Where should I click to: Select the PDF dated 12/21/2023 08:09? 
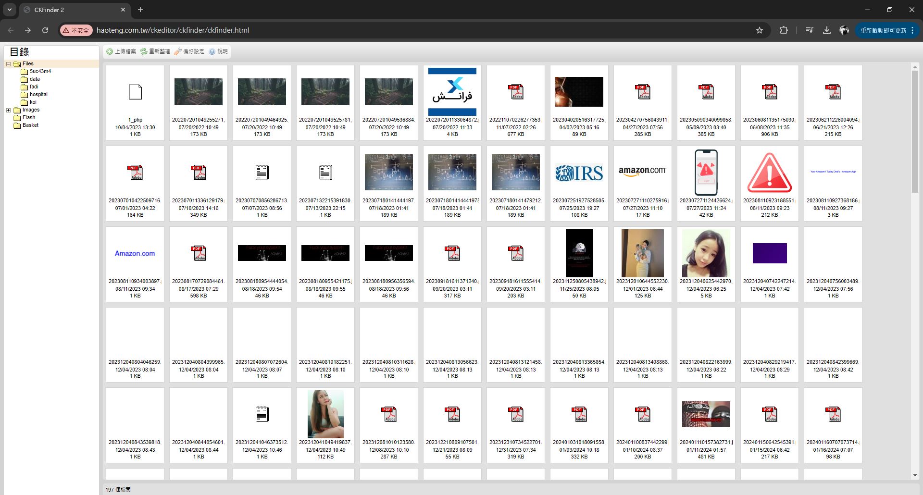click(x=452, y=414)
